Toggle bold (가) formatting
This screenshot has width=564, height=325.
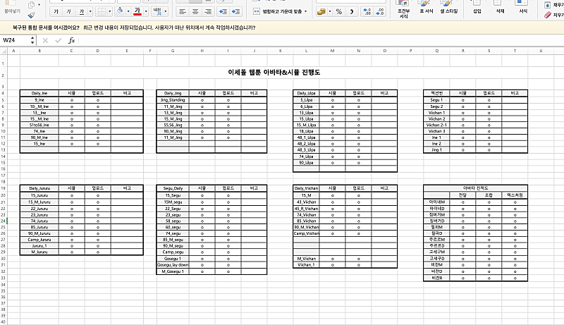[x=56, y=11]
